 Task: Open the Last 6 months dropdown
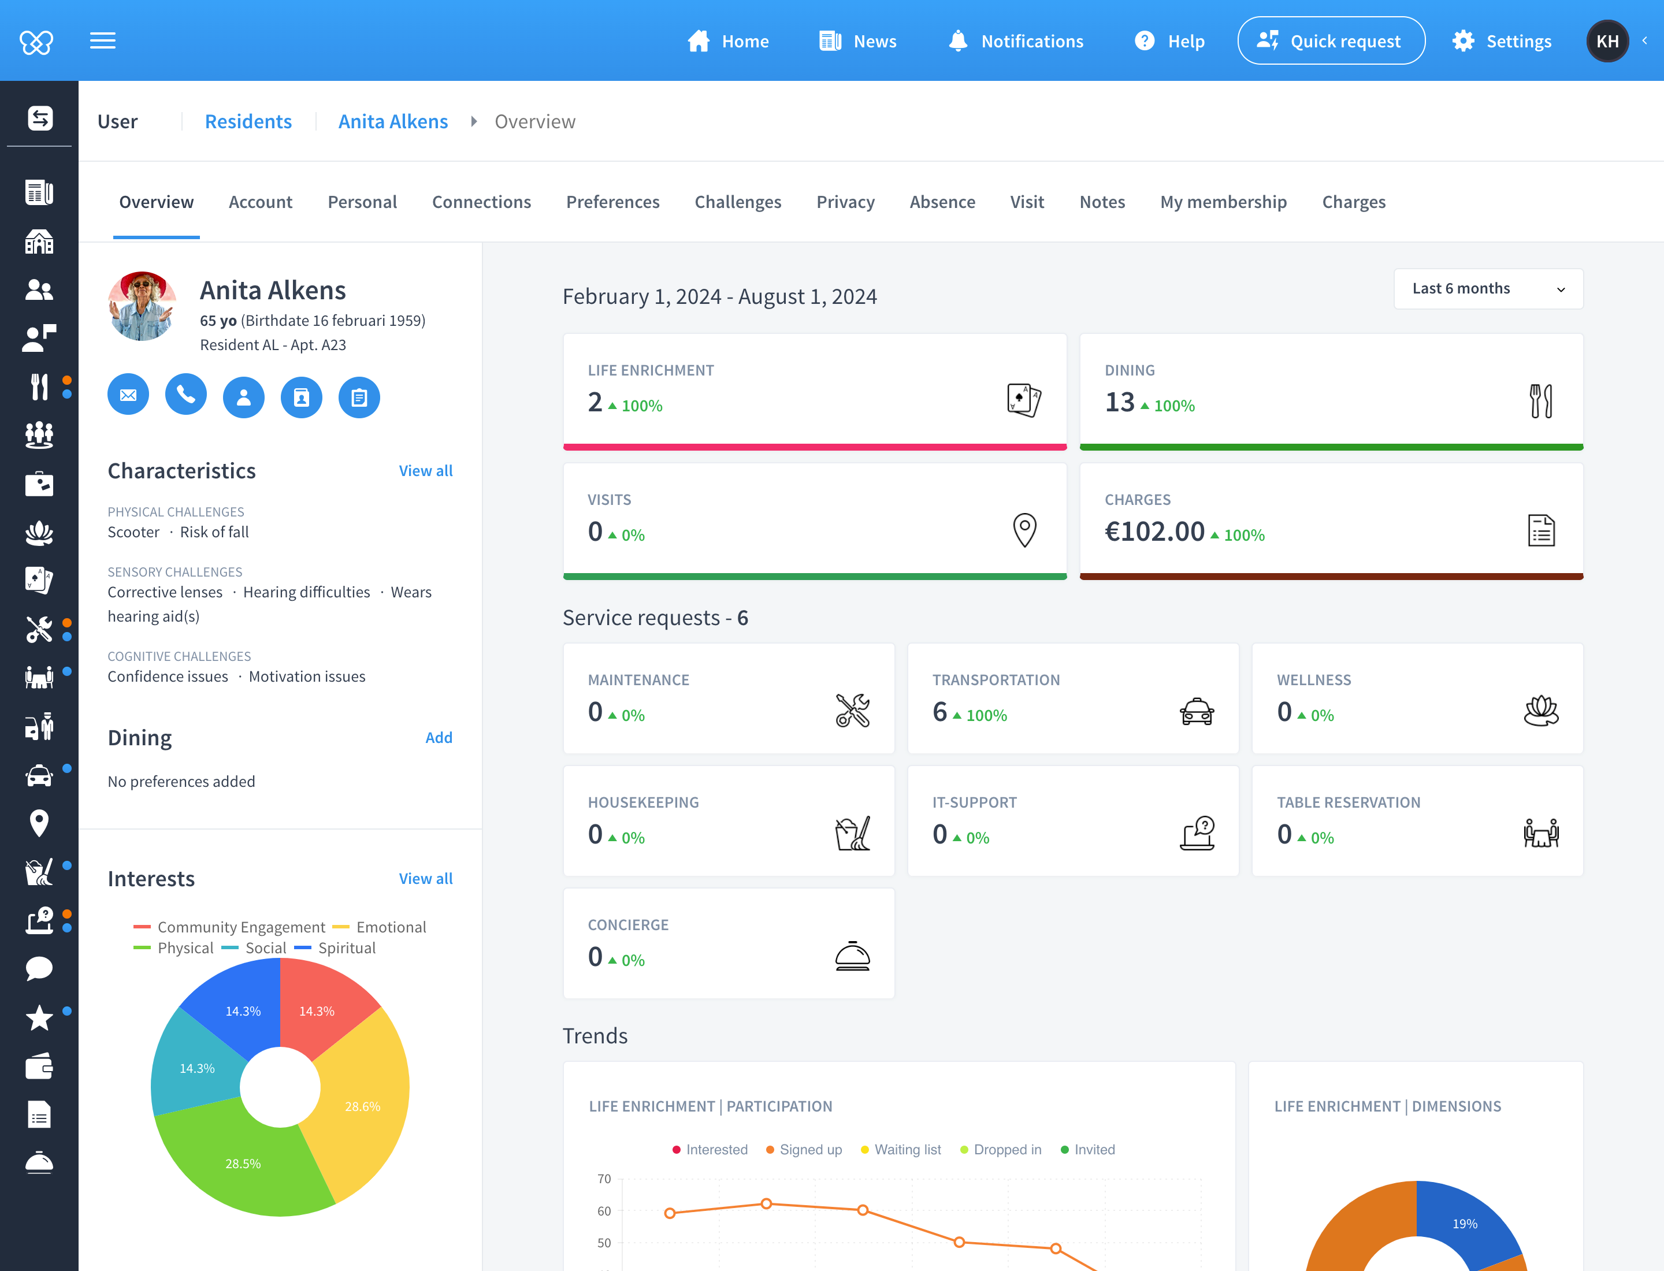[1488, 289]
